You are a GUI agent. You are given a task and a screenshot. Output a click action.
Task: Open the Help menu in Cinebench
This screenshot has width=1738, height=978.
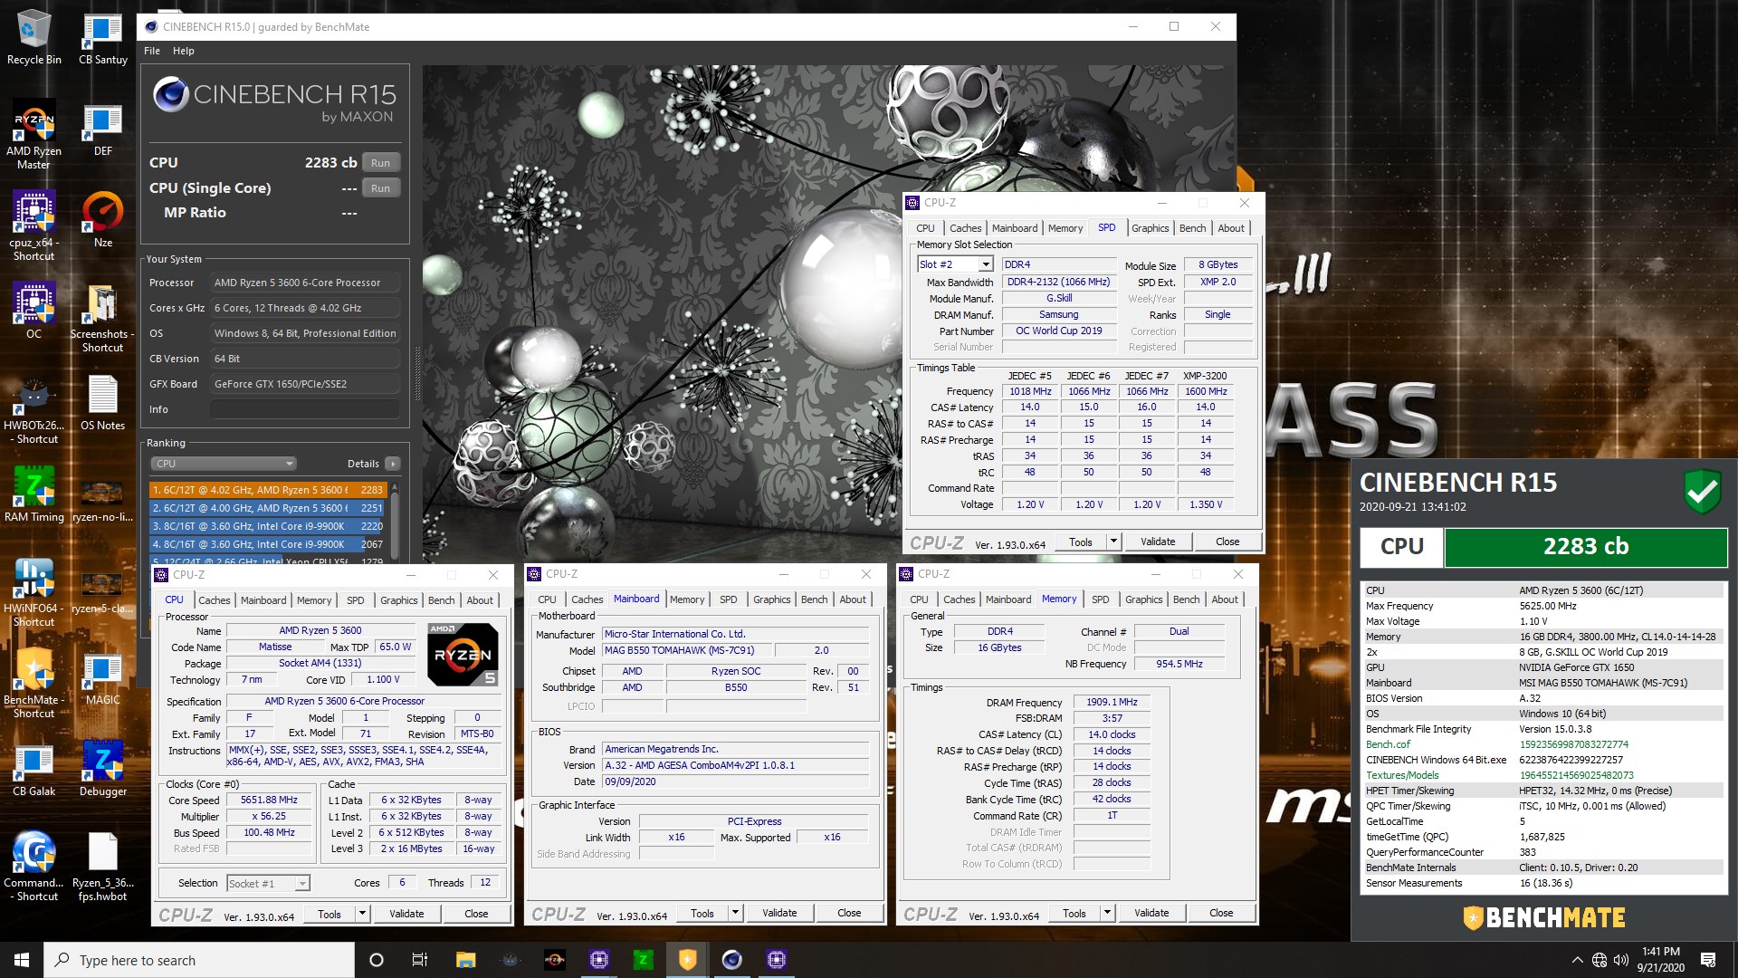click(184, 51)
